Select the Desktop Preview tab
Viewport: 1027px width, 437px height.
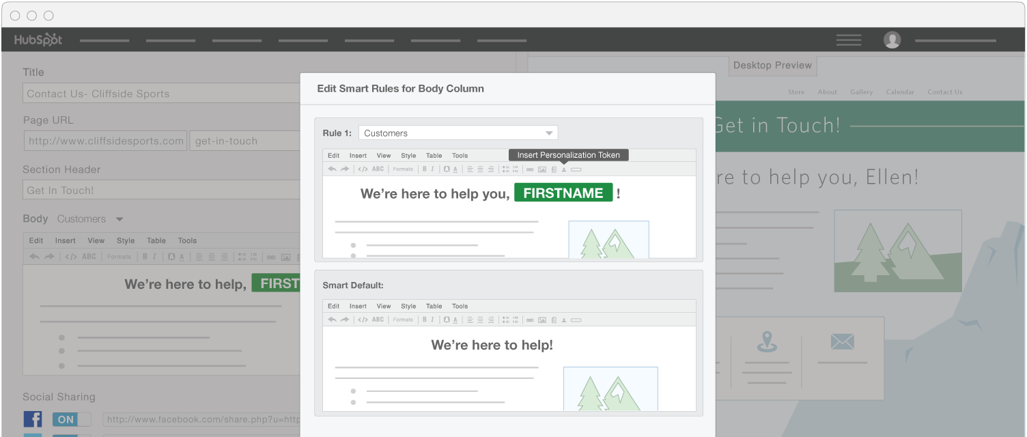click(772, 66)
